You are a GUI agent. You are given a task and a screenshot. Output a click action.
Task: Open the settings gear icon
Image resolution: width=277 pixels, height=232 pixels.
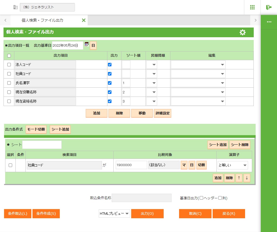[243, 32]
